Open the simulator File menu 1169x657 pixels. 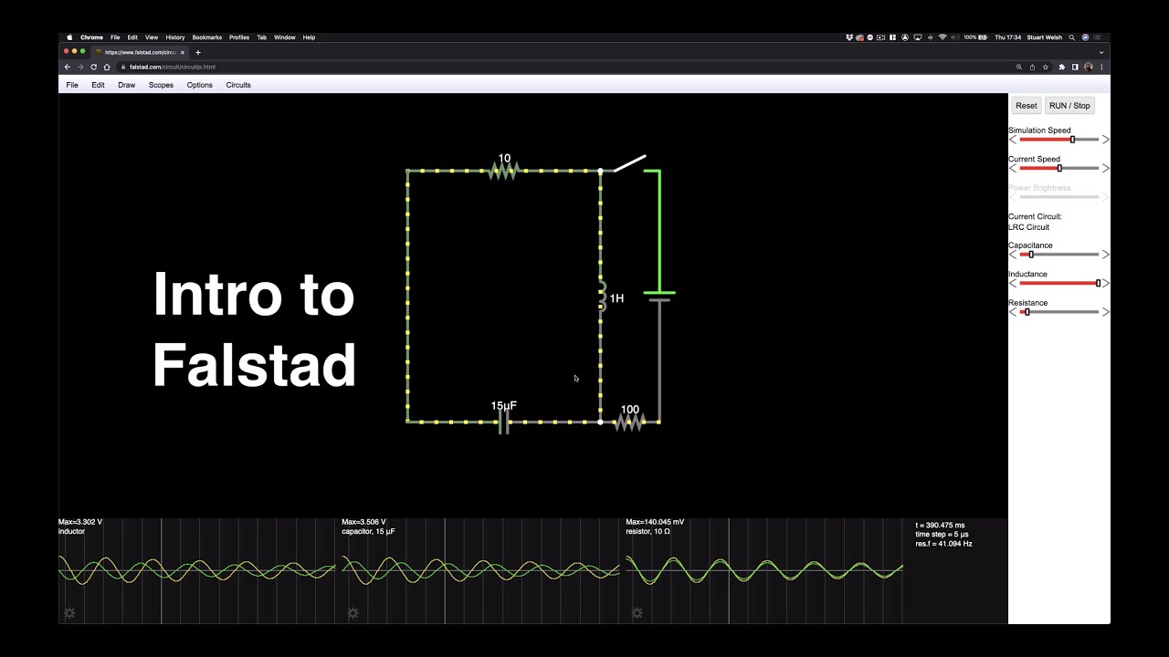tap(72, 85)
